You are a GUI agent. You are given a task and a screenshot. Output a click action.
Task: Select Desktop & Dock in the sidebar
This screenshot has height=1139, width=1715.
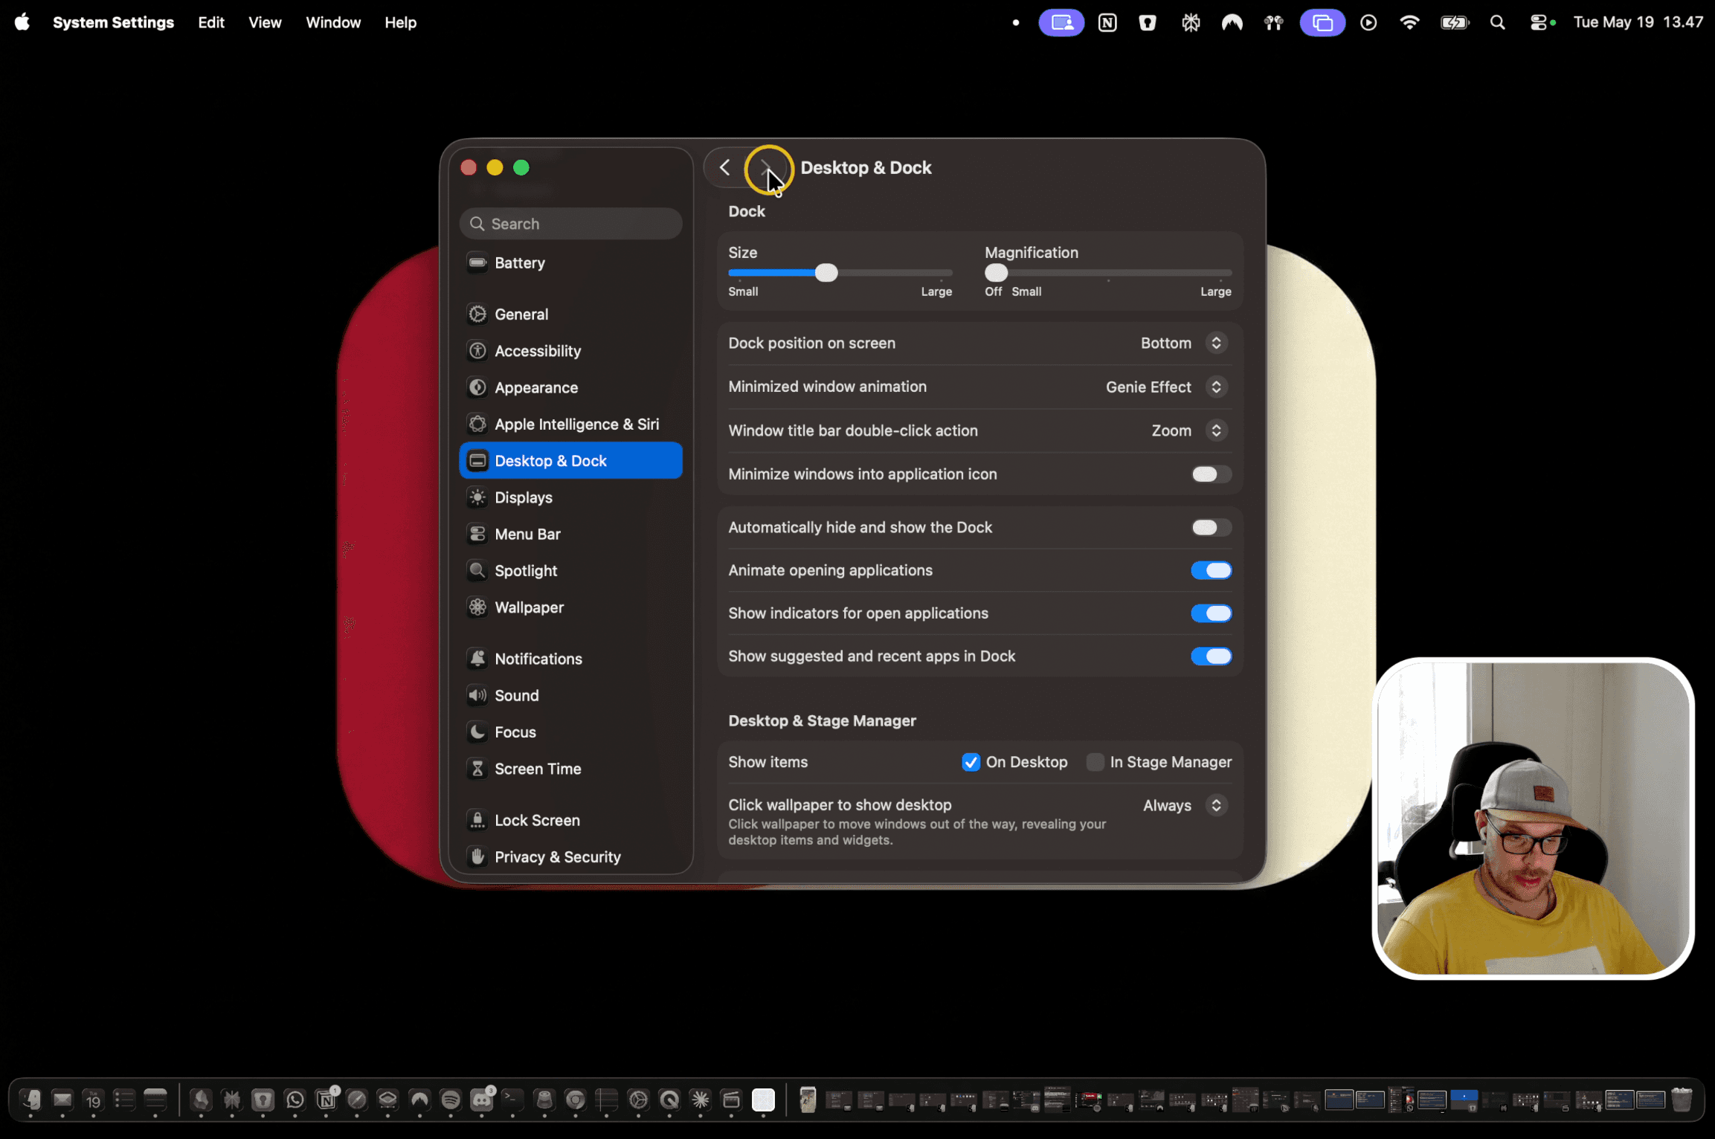click(x=570, y=461)
